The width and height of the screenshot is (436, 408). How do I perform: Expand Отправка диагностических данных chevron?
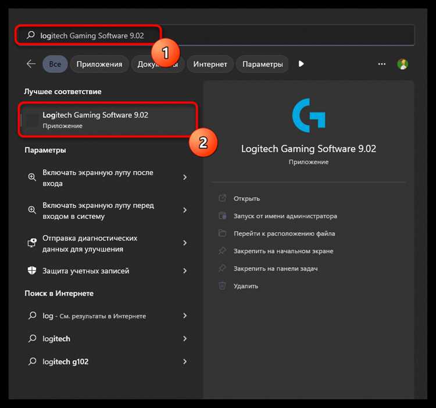pos(185,243)
